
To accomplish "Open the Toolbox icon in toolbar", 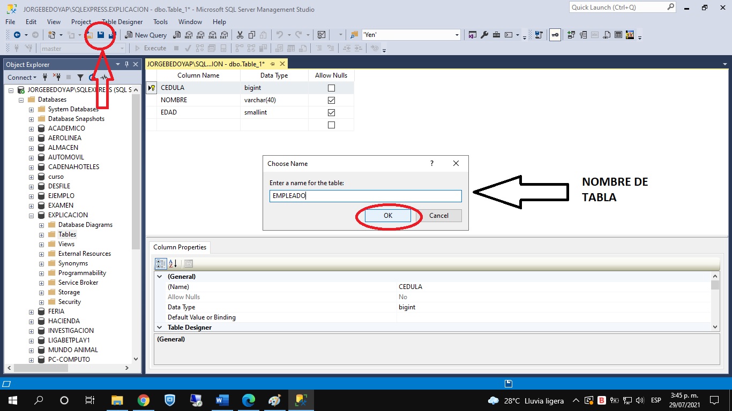I will pyautogui.click(x=496, y=35).
